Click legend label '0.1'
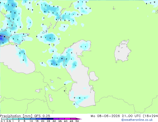Image resolution: width=158 pixels, height=122 pixels. point(3,121)
